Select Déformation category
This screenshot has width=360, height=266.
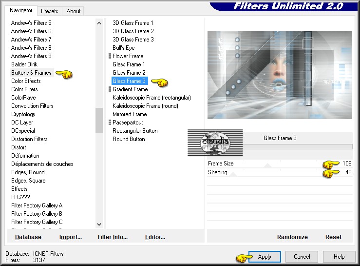(x=25, y=156)
